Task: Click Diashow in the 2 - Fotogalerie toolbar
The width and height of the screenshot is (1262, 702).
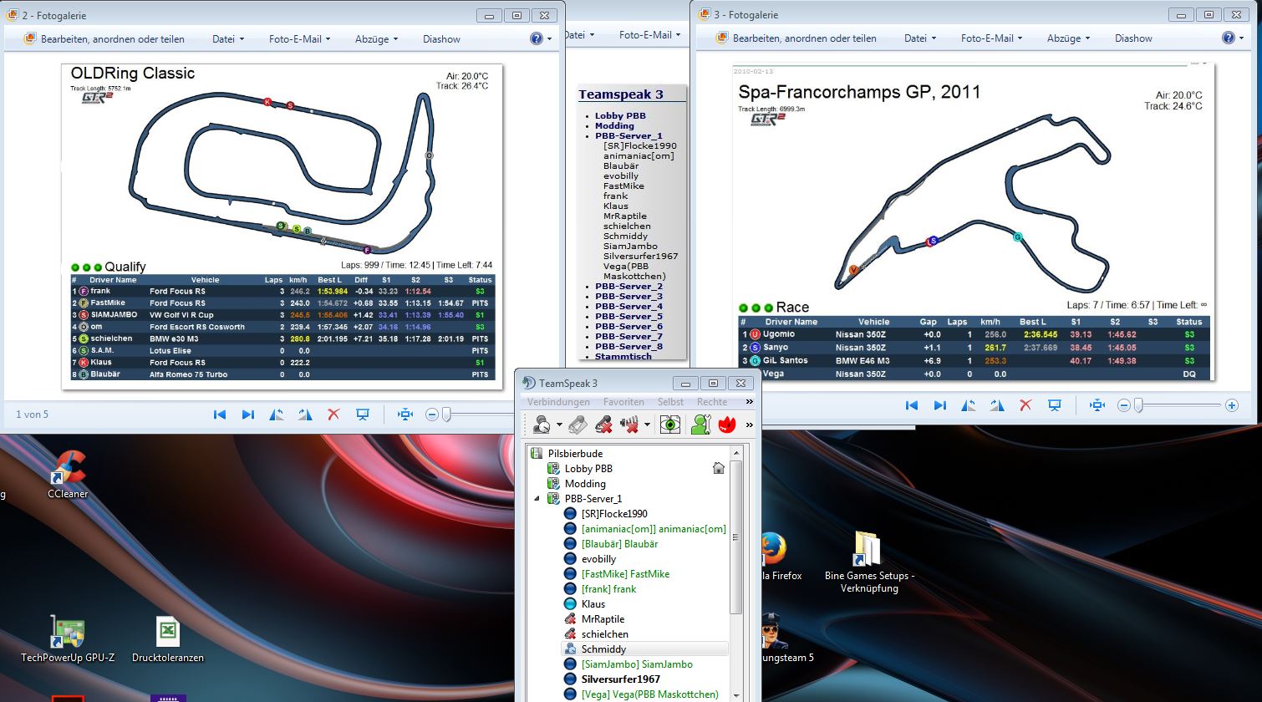Action: [x=441, y=38]
